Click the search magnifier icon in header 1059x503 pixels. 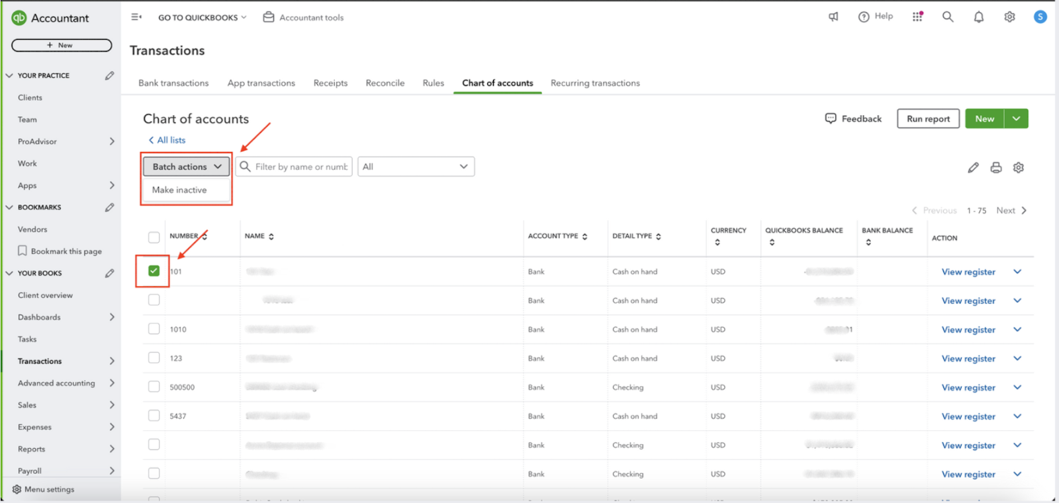click(x=948, y=17)
